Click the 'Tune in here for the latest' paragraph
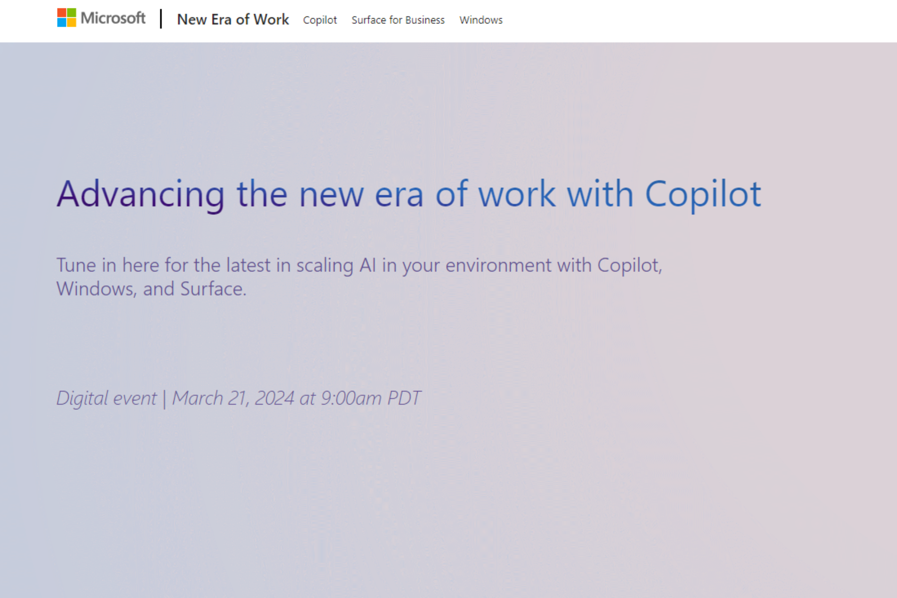Screen dimensions: 897x598 click(x=359, y=277)
